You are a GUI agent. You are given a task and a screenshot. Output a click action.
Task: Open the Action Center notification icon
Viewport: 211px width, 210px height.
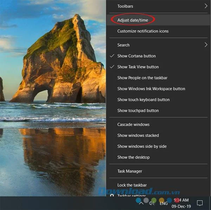click(199, 203)
